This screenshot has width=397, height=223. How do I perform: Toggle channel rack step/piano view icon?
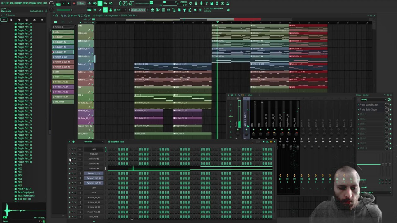click(271, 142)
